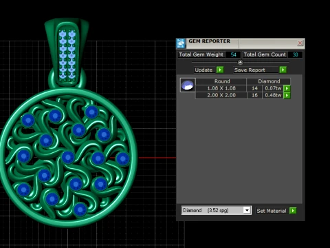Select the 1.08 X 1.08 size cell
This screenshot has width=330, height=248.
pyautogui.click(x=221, y=88)
